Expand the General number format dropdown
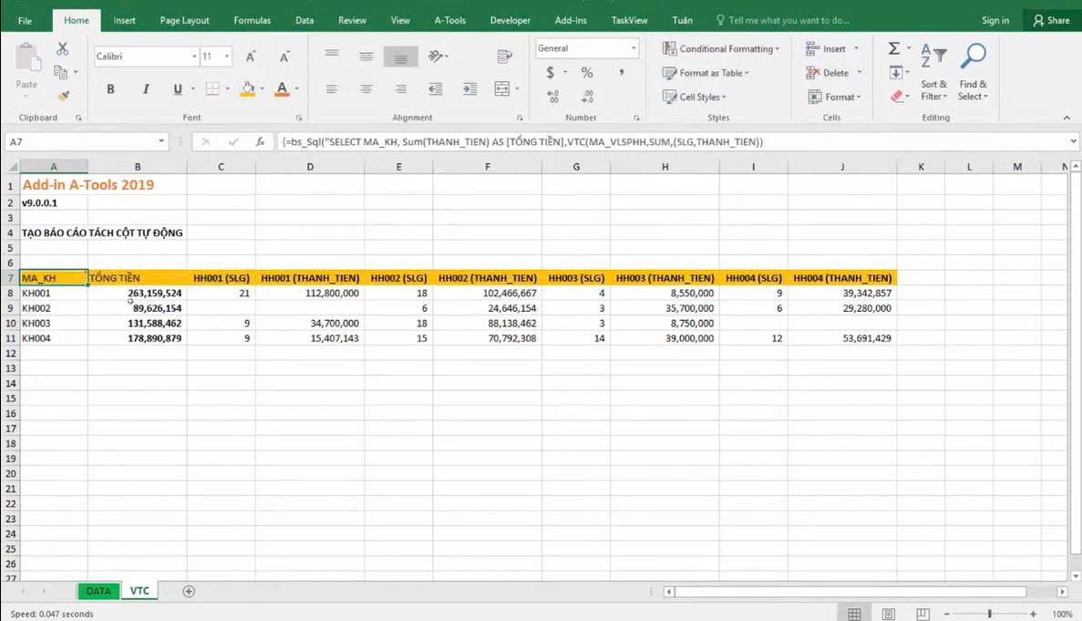The height and width of the screenshot is (621, 1082). (x=634, y=48)
